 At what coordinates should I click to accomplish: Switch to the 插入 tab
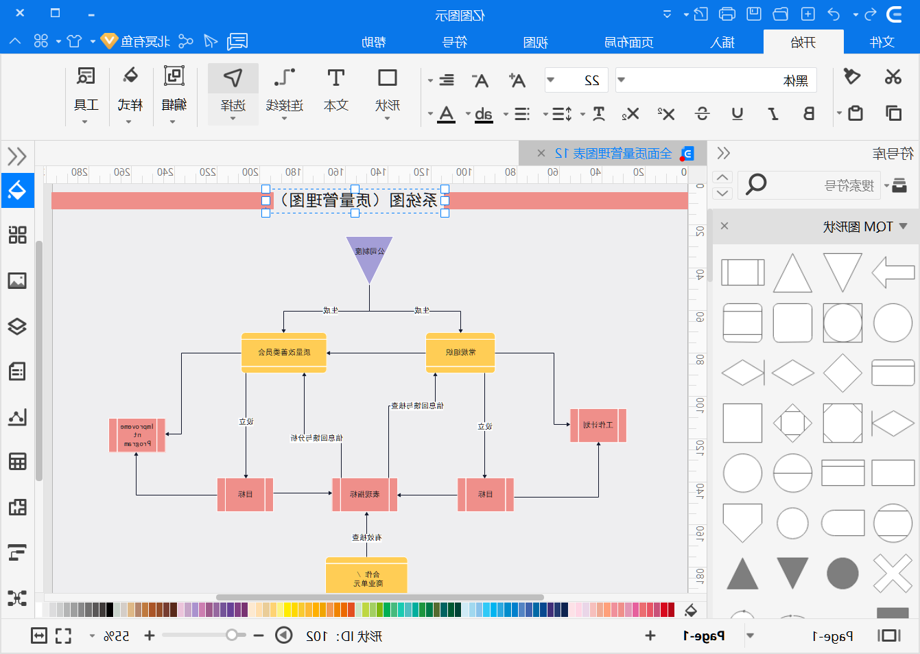click(722, 42)
